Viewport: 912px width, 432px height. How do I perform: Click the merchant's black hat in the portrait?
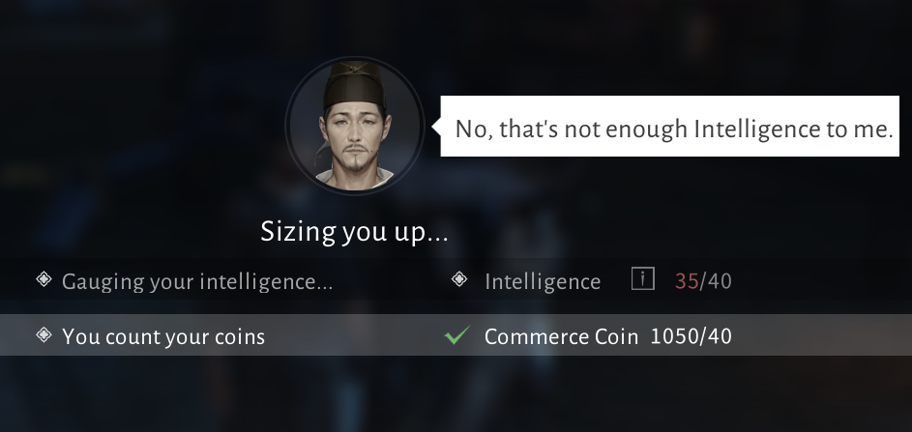(x=354, y=85)
